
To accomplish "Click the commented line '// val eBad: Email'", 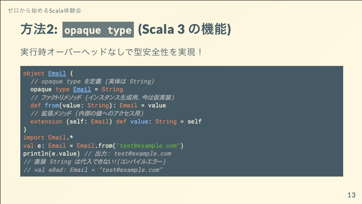I will coord(93,170).
